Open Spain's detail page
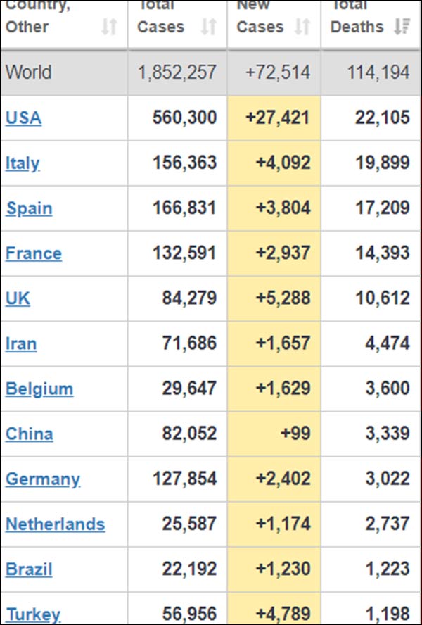The height and width of the screenshot is (625, 422). [x=28, y=208]
